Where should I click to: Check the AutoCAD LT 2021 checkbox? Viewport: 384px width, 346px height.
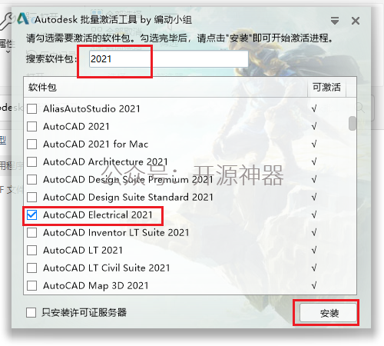coord(31,250)
